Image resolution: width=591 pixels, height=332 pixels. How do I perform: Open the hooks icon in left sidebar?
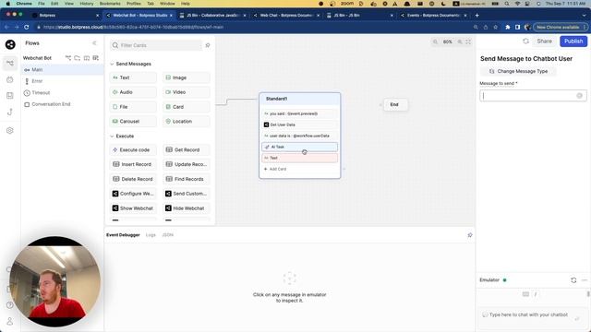[x=10, y=113]
